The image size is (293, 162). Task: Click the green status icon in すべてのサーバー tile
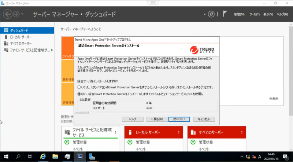point(193,142)
